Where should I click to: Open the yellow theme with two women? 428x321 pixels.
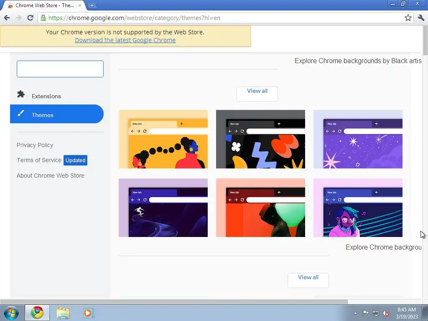pyautogui.click(x=163, y=139)
